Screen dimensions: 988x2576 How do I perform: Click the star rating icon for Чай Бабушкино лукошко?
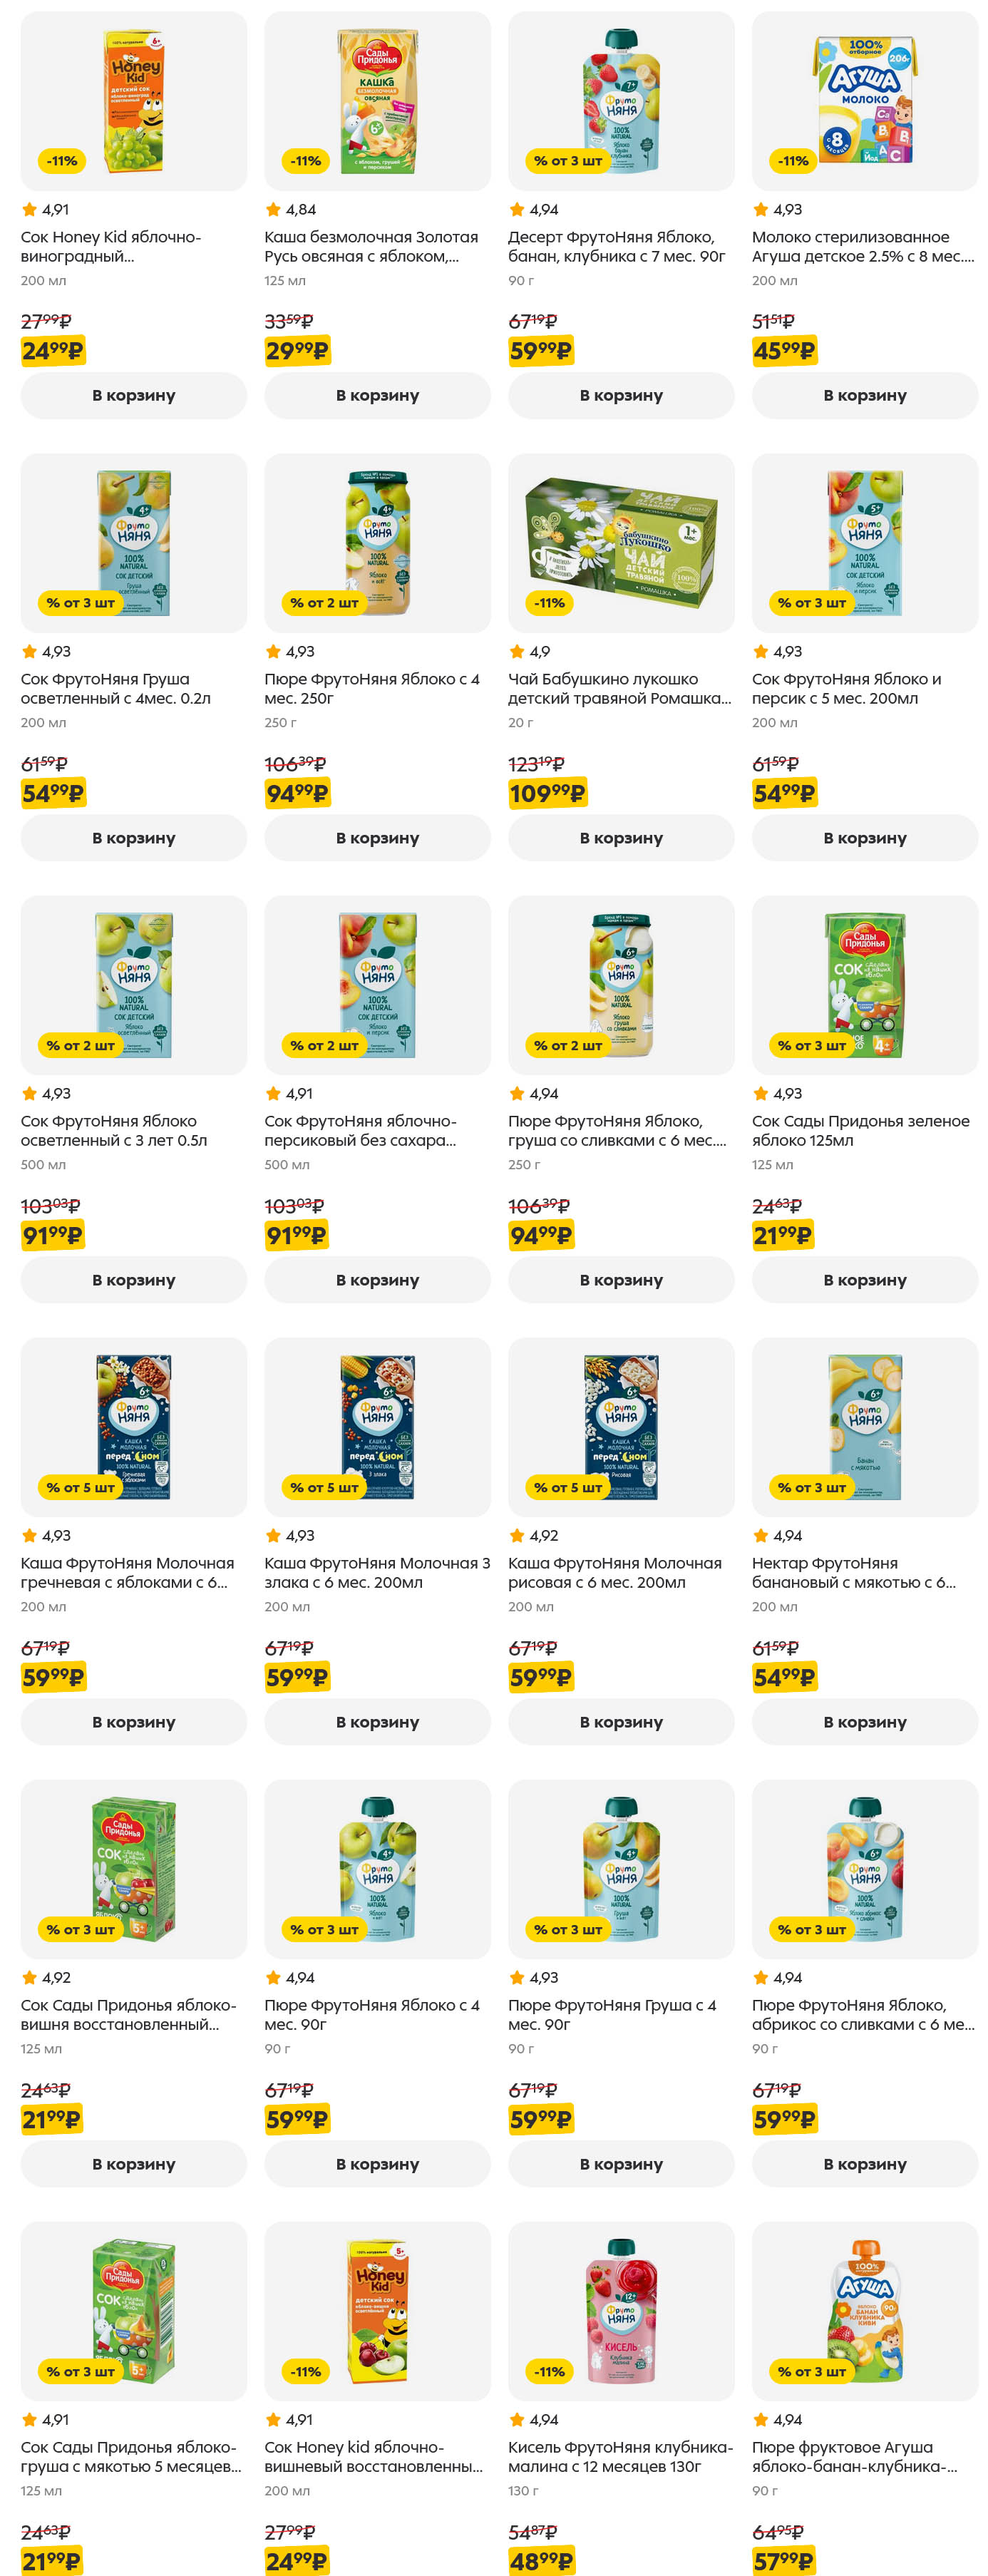tap(517, 651)
